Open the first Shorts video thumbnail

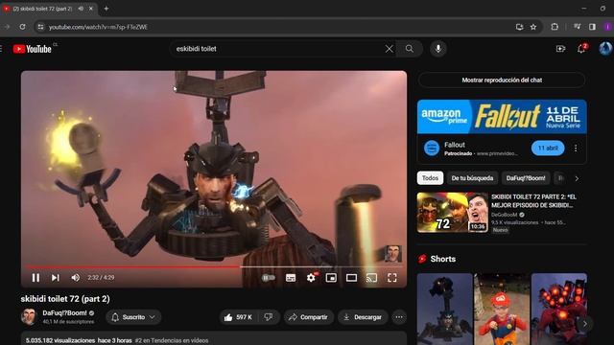(444, 309)
